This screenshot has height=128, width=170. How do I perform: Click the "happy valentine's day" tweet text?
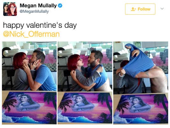pos(40,26)
